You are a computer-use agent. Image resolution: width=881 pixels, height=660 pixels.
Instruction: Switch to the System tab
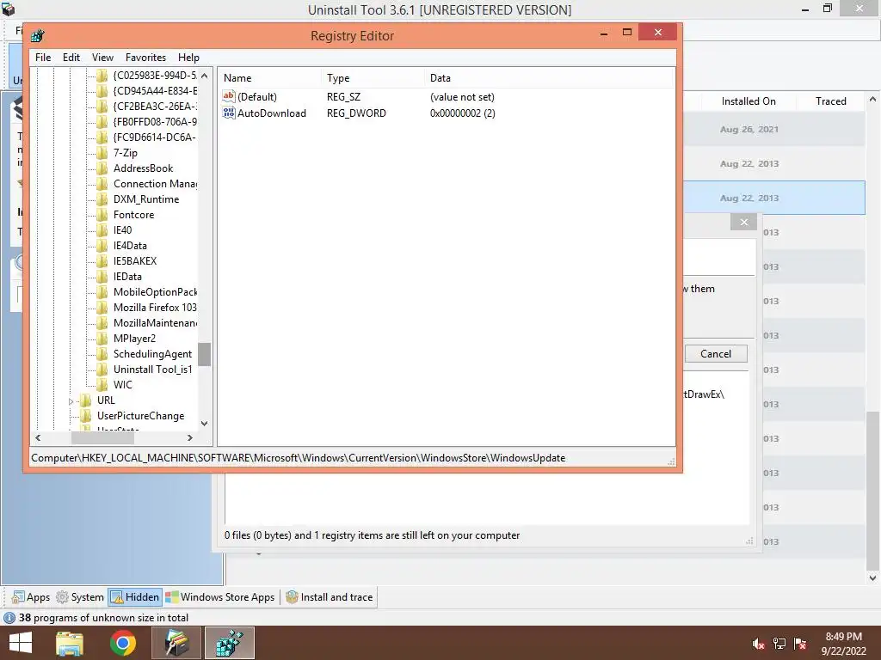click(80, 597)
